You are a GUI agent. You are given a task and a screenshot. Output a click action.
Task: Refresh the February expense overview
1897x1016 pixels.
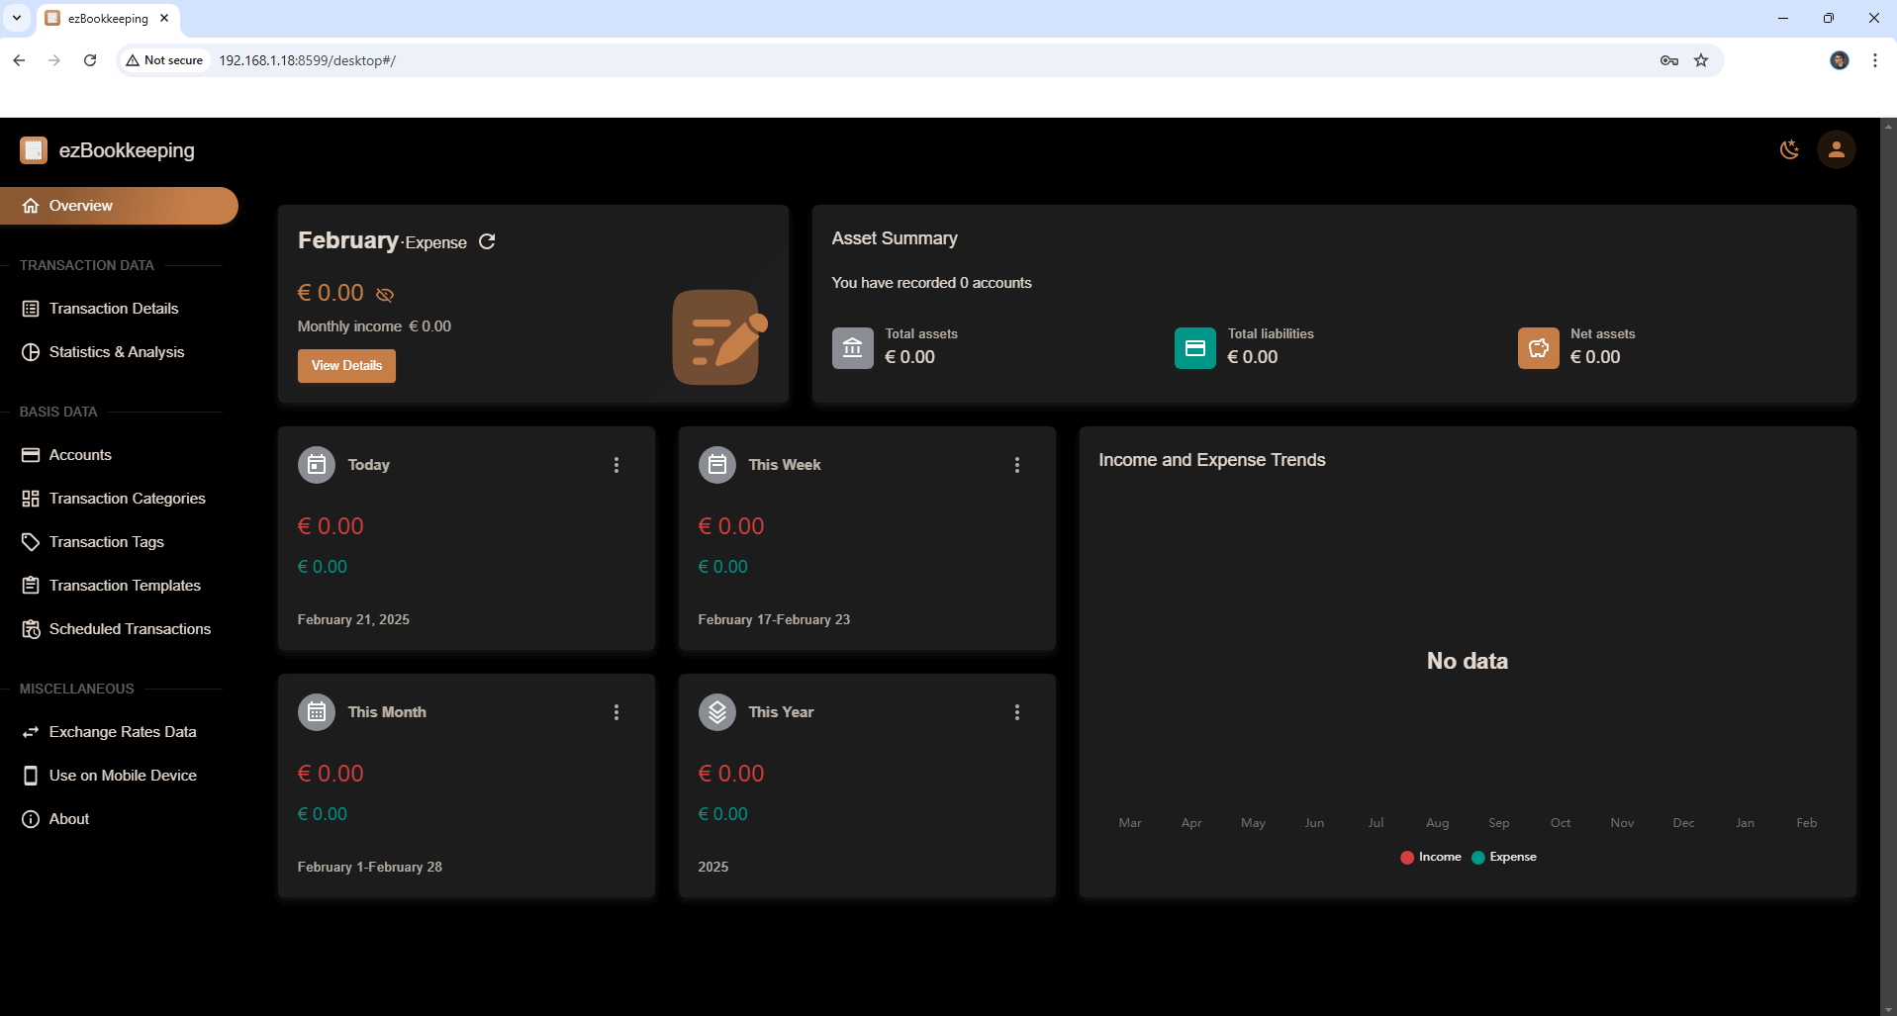point(487,241)
